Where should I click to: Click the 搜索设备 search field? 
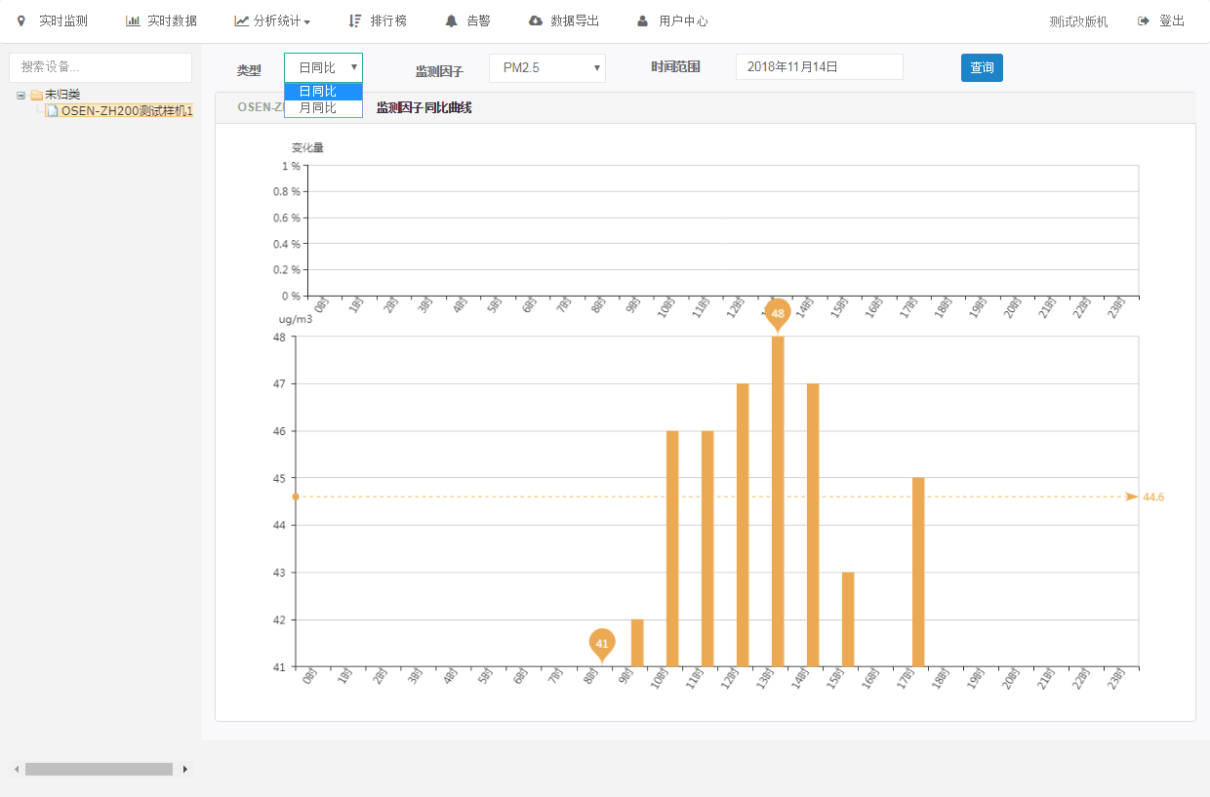pyautogui.click(x=101, y=67)
